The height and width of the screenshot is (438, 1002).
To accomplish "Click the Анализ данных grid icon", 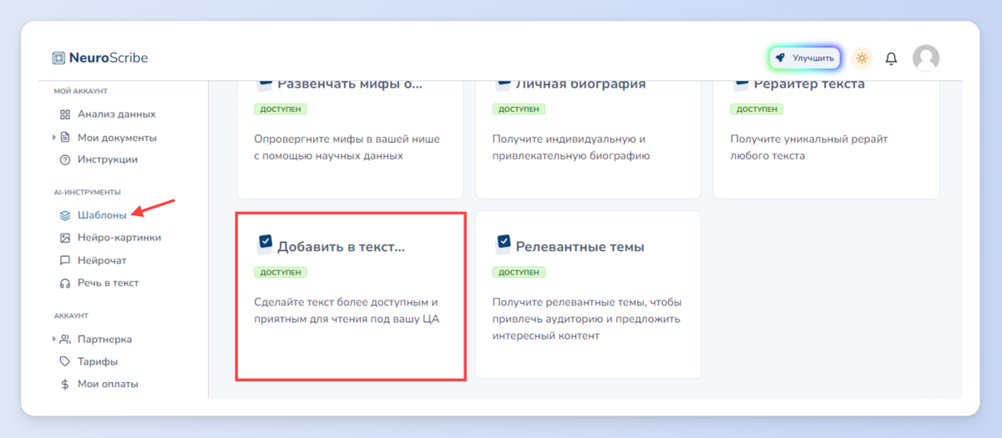I will pyautogui.click(x=65, y=114).
